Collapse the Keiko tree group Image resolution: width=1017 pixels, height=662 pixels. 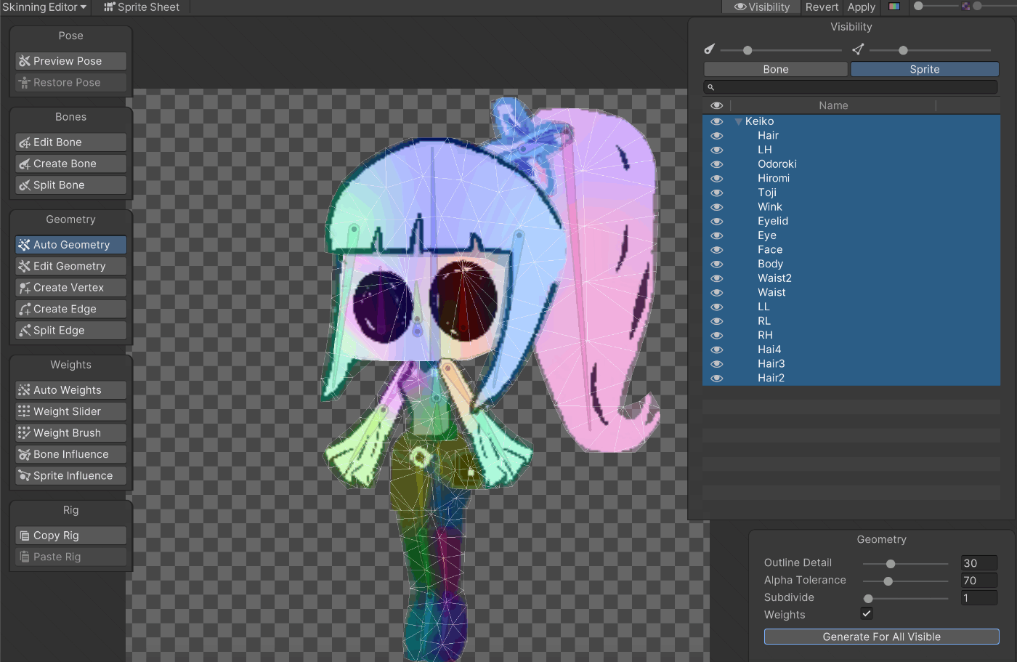[738, 122]
